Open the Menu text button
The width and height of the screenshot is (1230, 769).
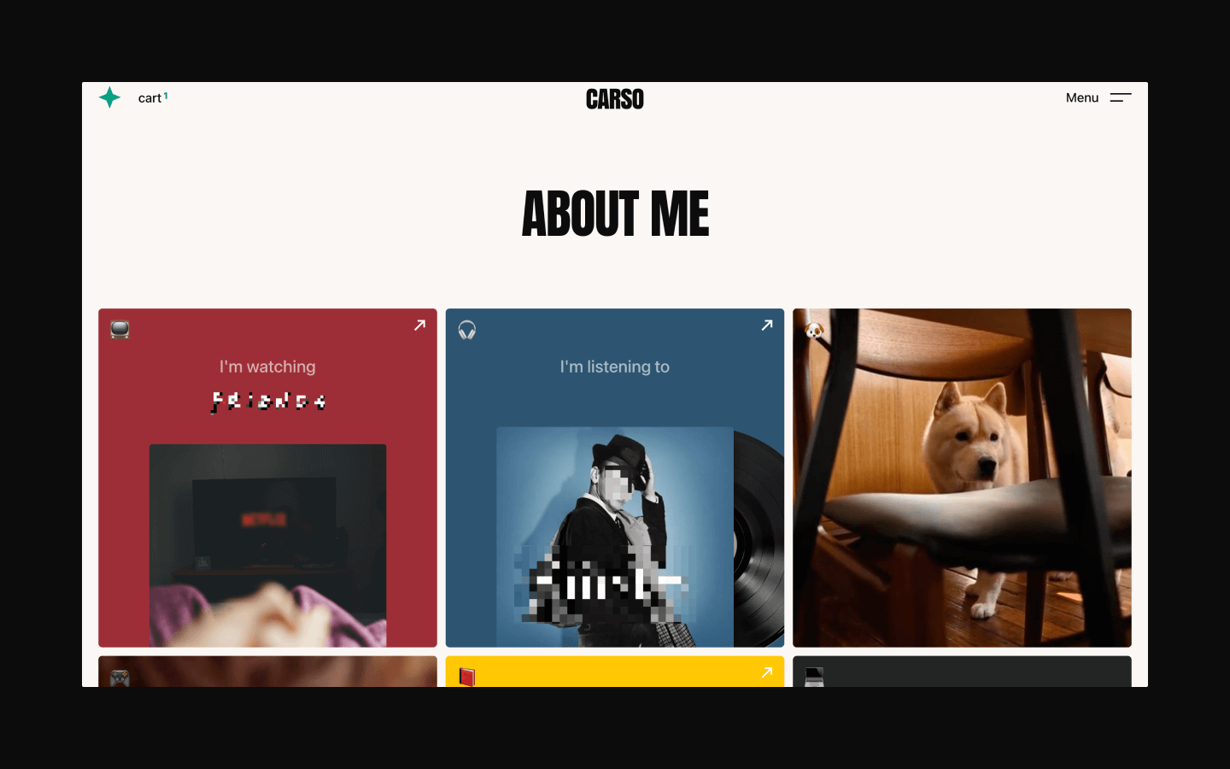1082,97
